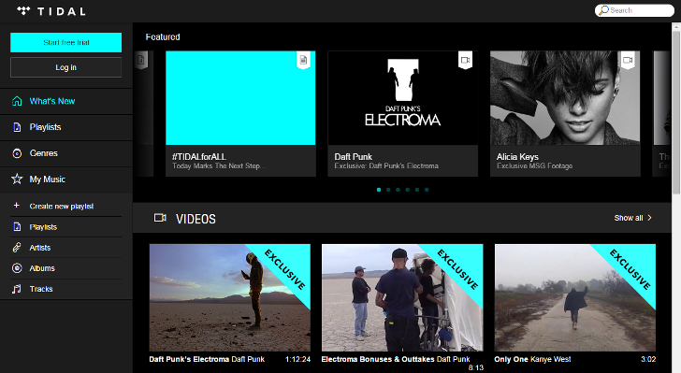
Task: Click the video badge on Daft Punk card
Action: (465, 60)
